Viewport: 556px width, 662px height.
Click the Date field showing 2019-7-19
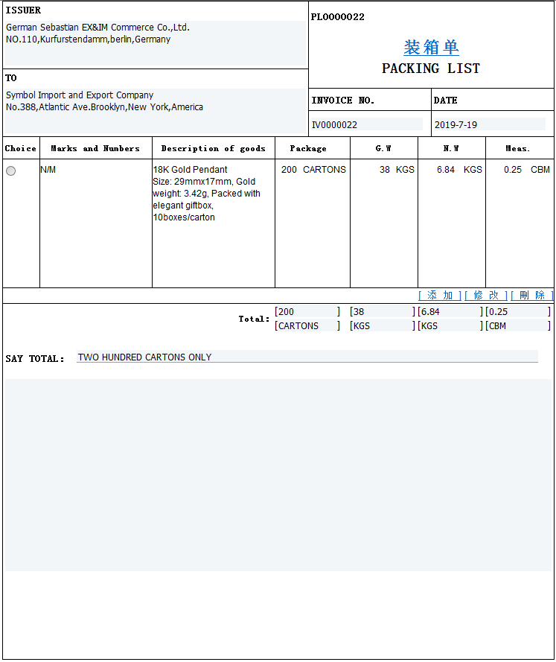click(x=489, y=124)
